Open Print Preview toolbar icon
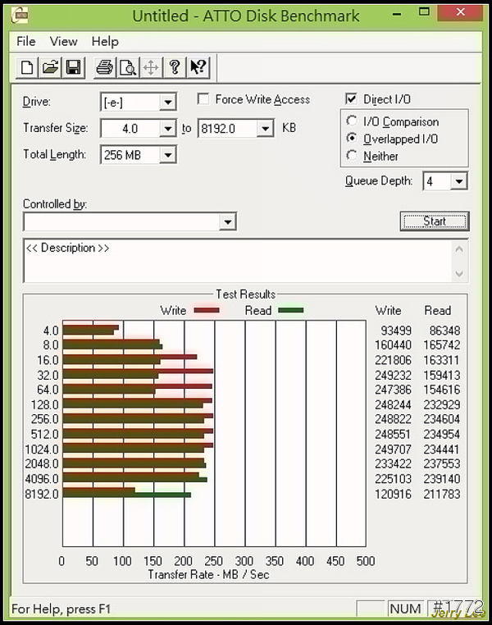 pos(128,67)
